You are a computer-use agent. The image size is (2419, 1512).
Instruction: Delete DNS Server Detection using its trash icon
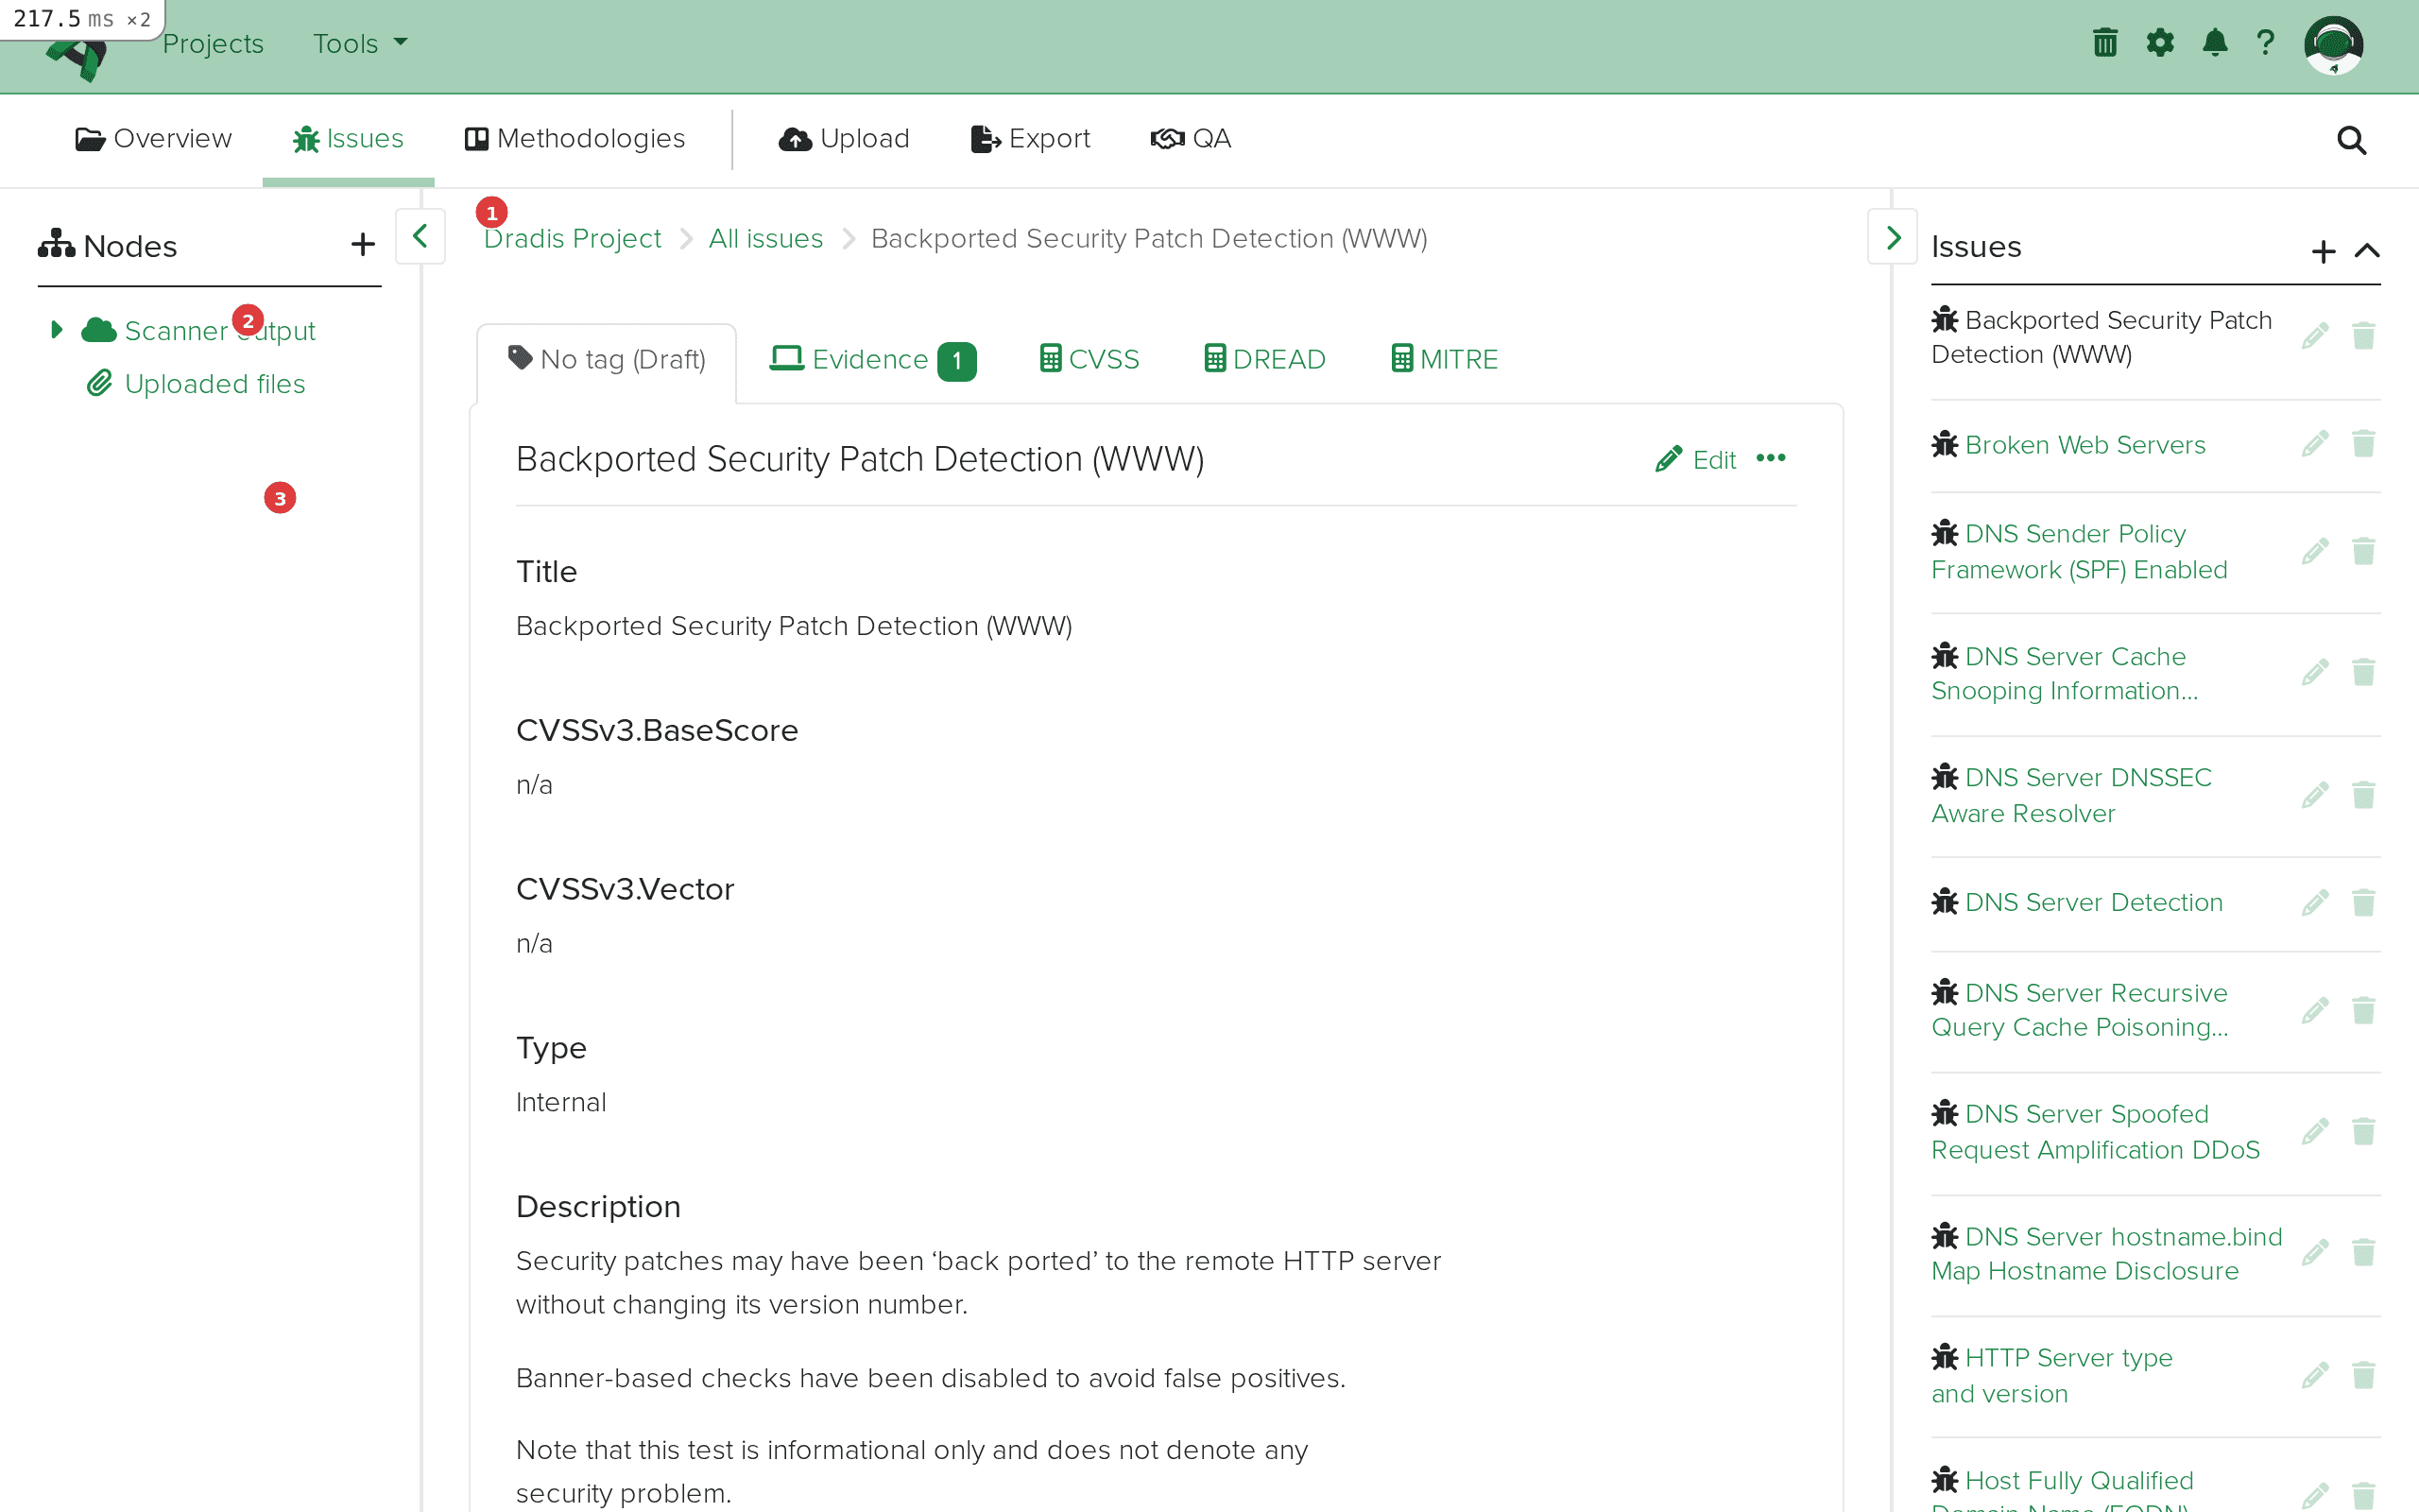(x=2364, y=902)
